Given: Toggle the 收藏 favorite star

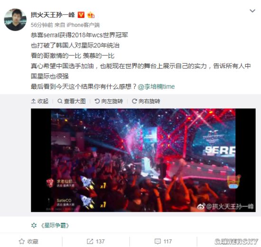Looking at the screenshot, I should click(28, 241).
